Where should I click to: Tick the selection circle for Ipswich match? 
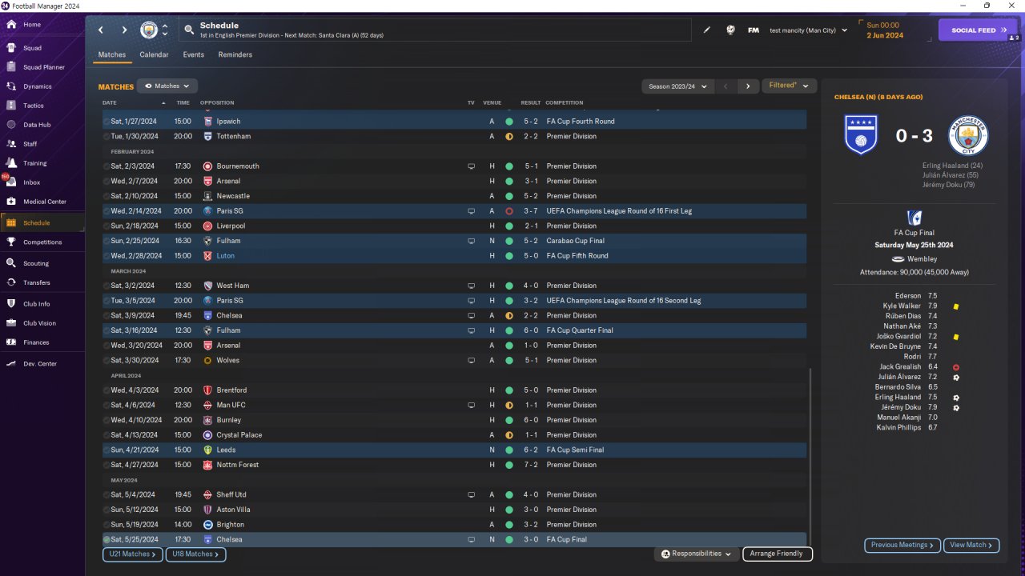(x=107, y=122)
